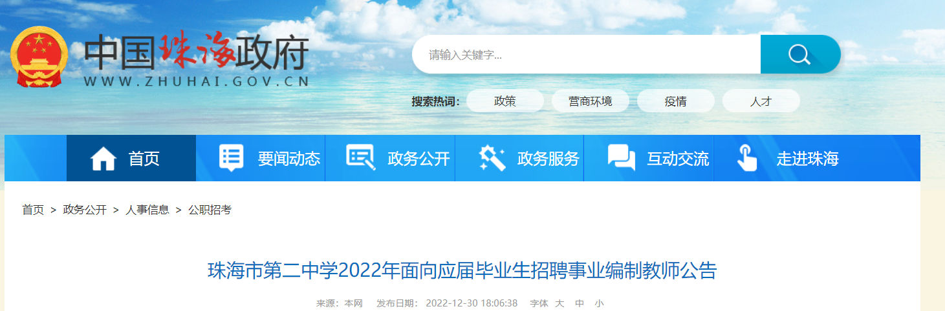Click the news list icon beside 要闻动态
This screenshot has height=311, width=945.
pos(232,158)
